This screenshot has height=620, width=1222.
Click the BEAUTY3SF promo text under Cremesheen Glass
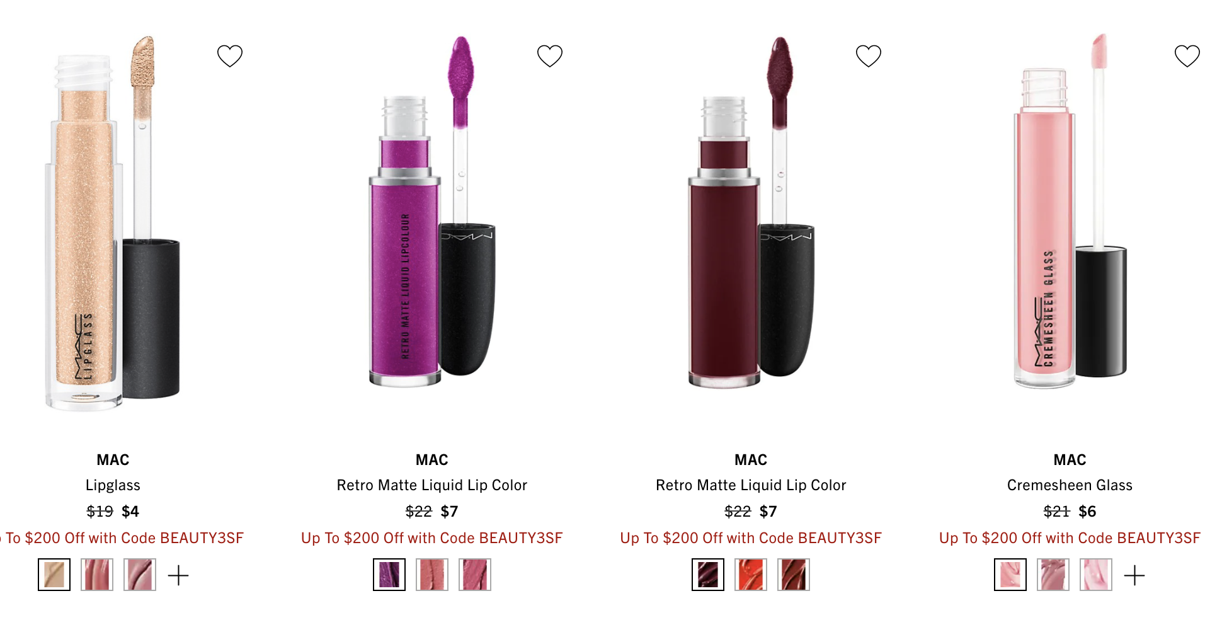point(1070,538)
